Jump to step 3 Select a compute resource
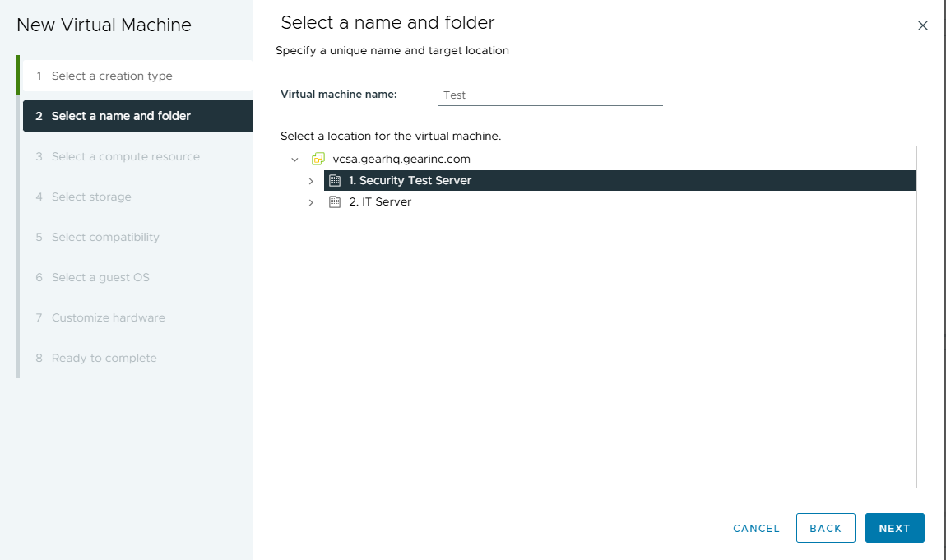The image size is (946, 560). point(125,156)
